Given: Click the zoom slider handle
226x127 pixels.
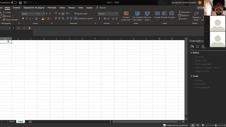Looking at the screenshot, I should coord(216,125).
